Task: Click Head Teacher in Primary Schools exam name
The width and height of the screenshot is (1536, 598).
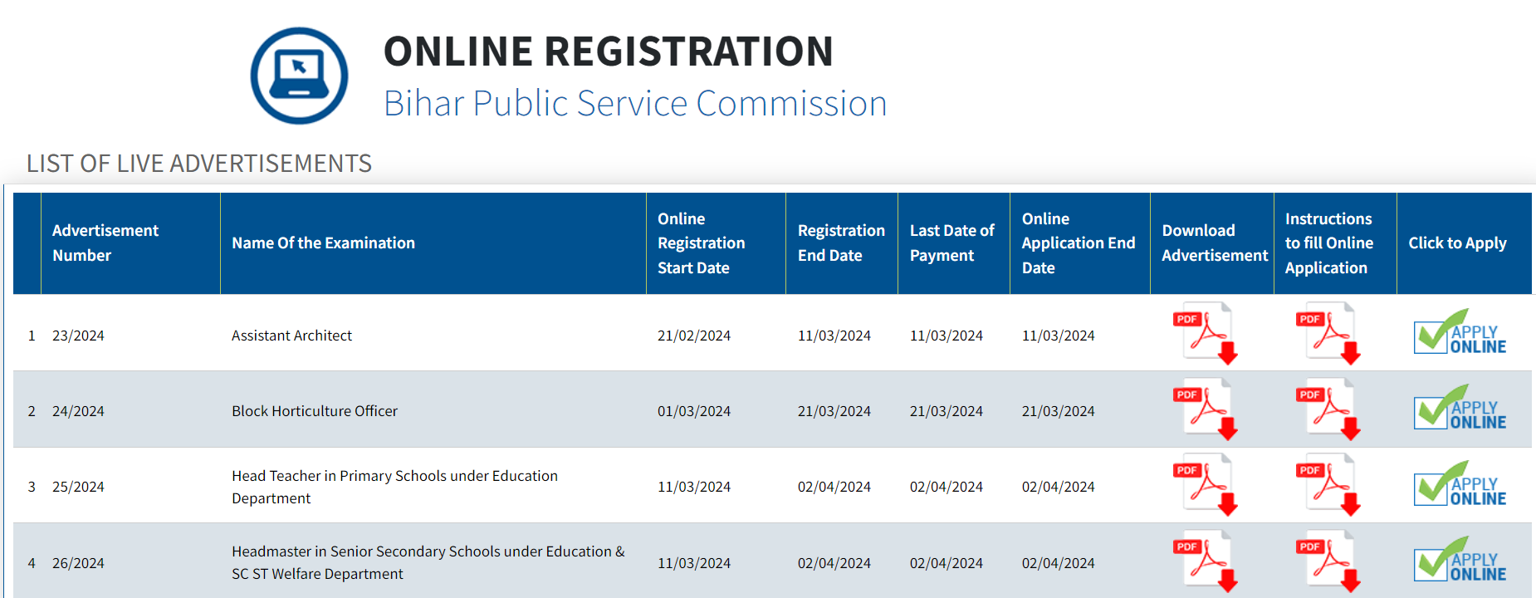Action: (x=394, y=487)
